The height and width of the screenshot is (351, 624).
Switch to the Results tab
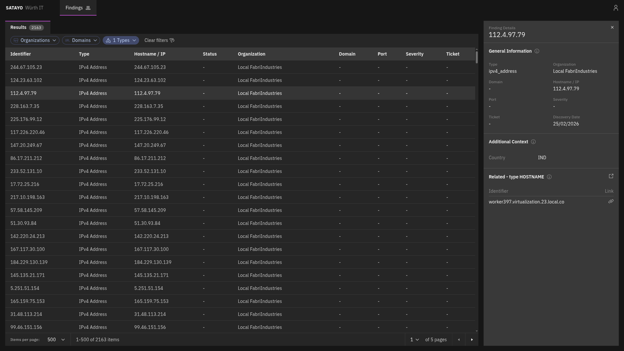(x=18, y=27)
